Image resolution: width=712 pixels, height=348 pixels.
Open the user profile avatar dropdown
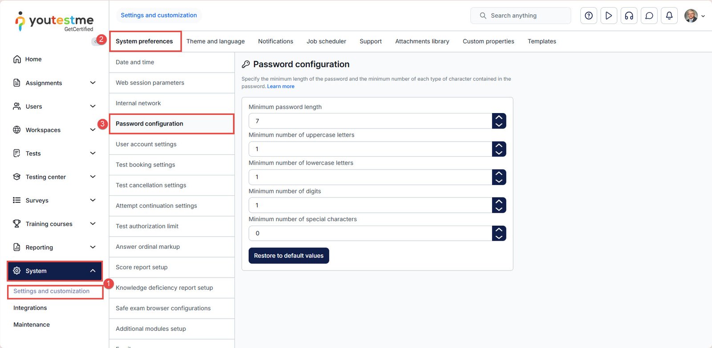(694, 16)
